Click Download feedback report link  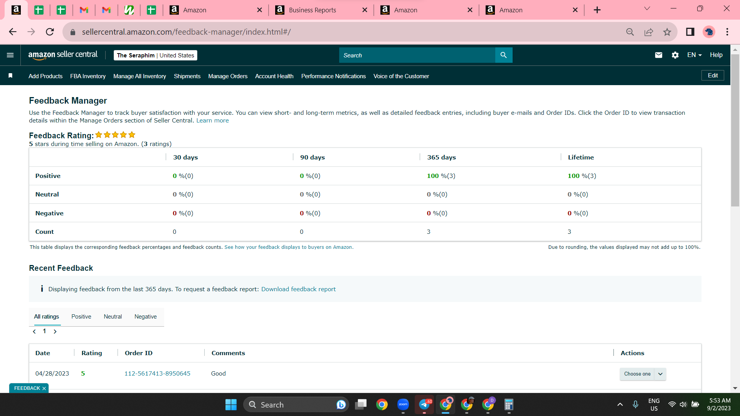point(298,289)
